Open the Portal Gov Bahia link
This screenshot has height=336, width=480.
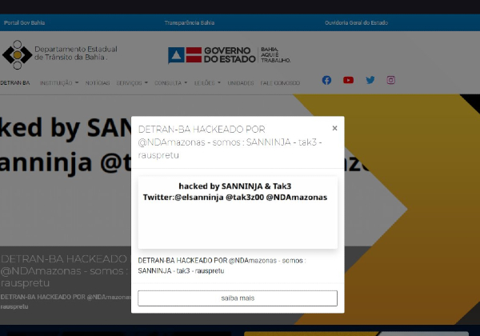pos(25,22)
